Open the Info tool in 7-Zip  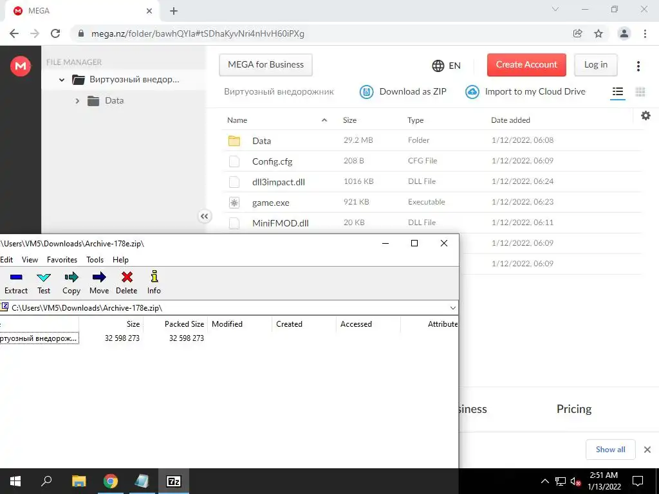coord(154,283)
